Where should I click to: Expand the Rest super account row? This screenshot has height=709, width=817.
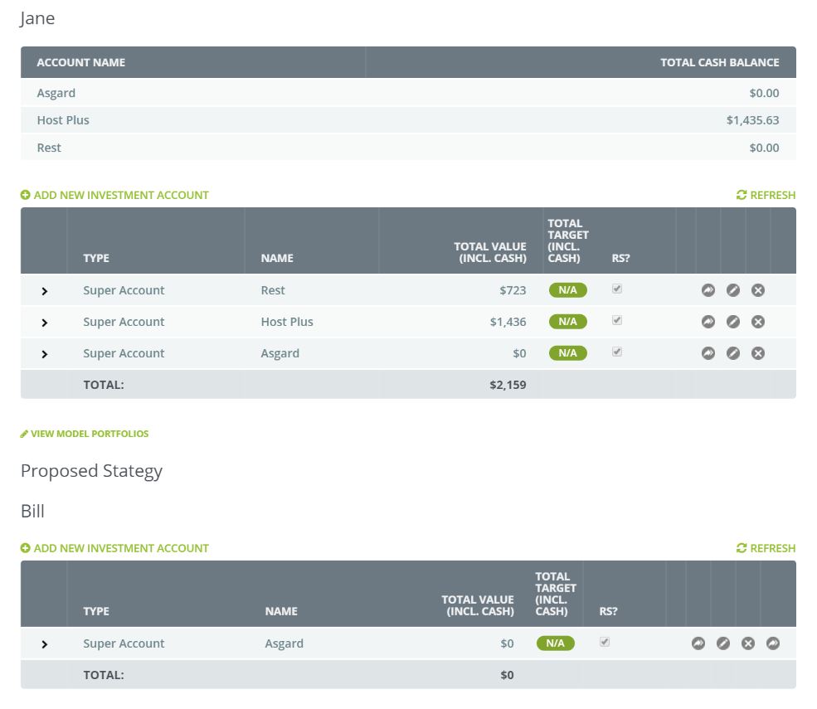[45, 291]
